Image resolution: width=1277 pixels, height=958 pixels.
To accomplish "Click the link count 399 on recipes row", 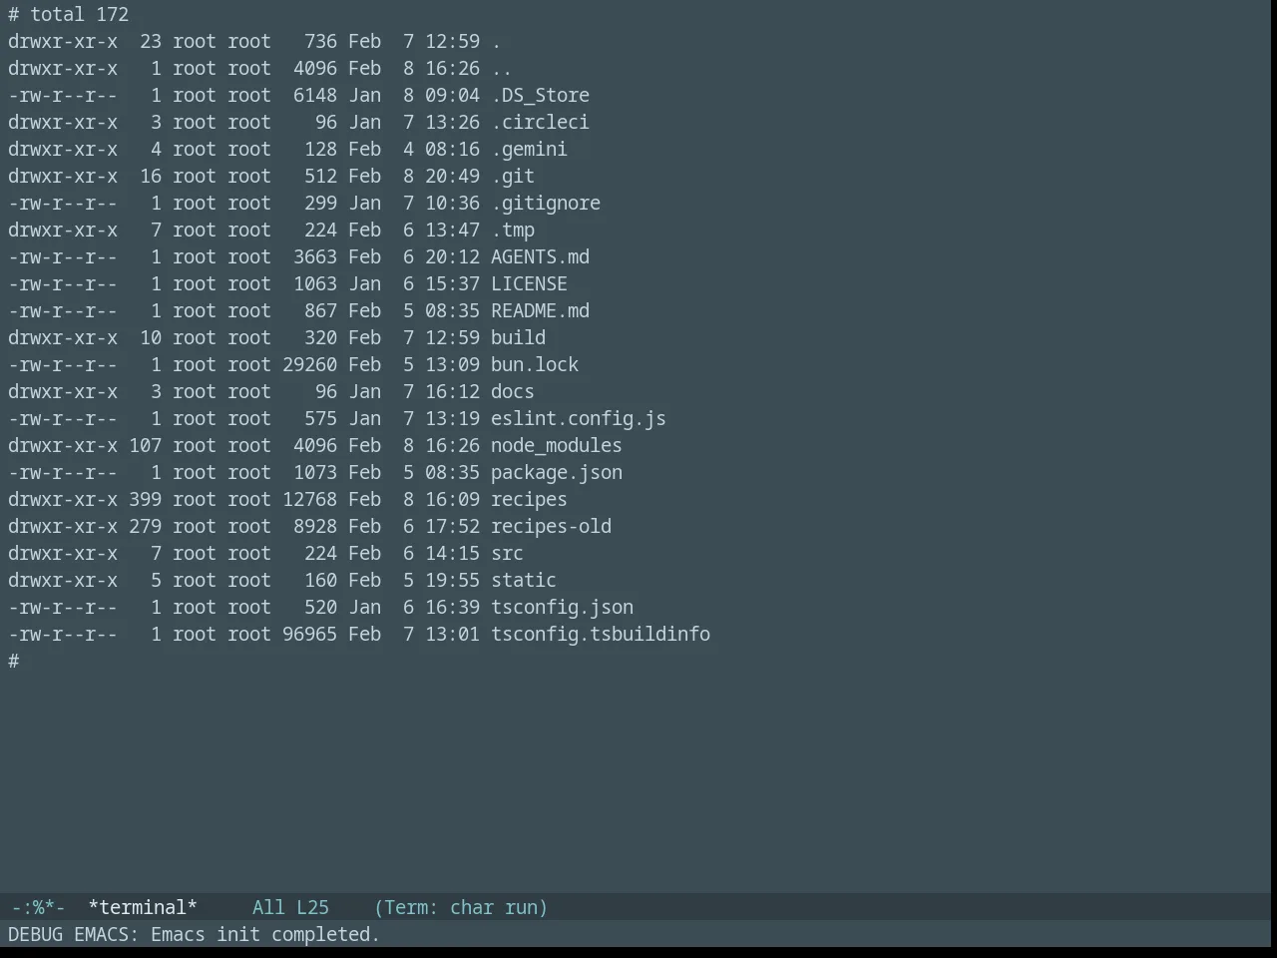I will [x=145, y=500].
